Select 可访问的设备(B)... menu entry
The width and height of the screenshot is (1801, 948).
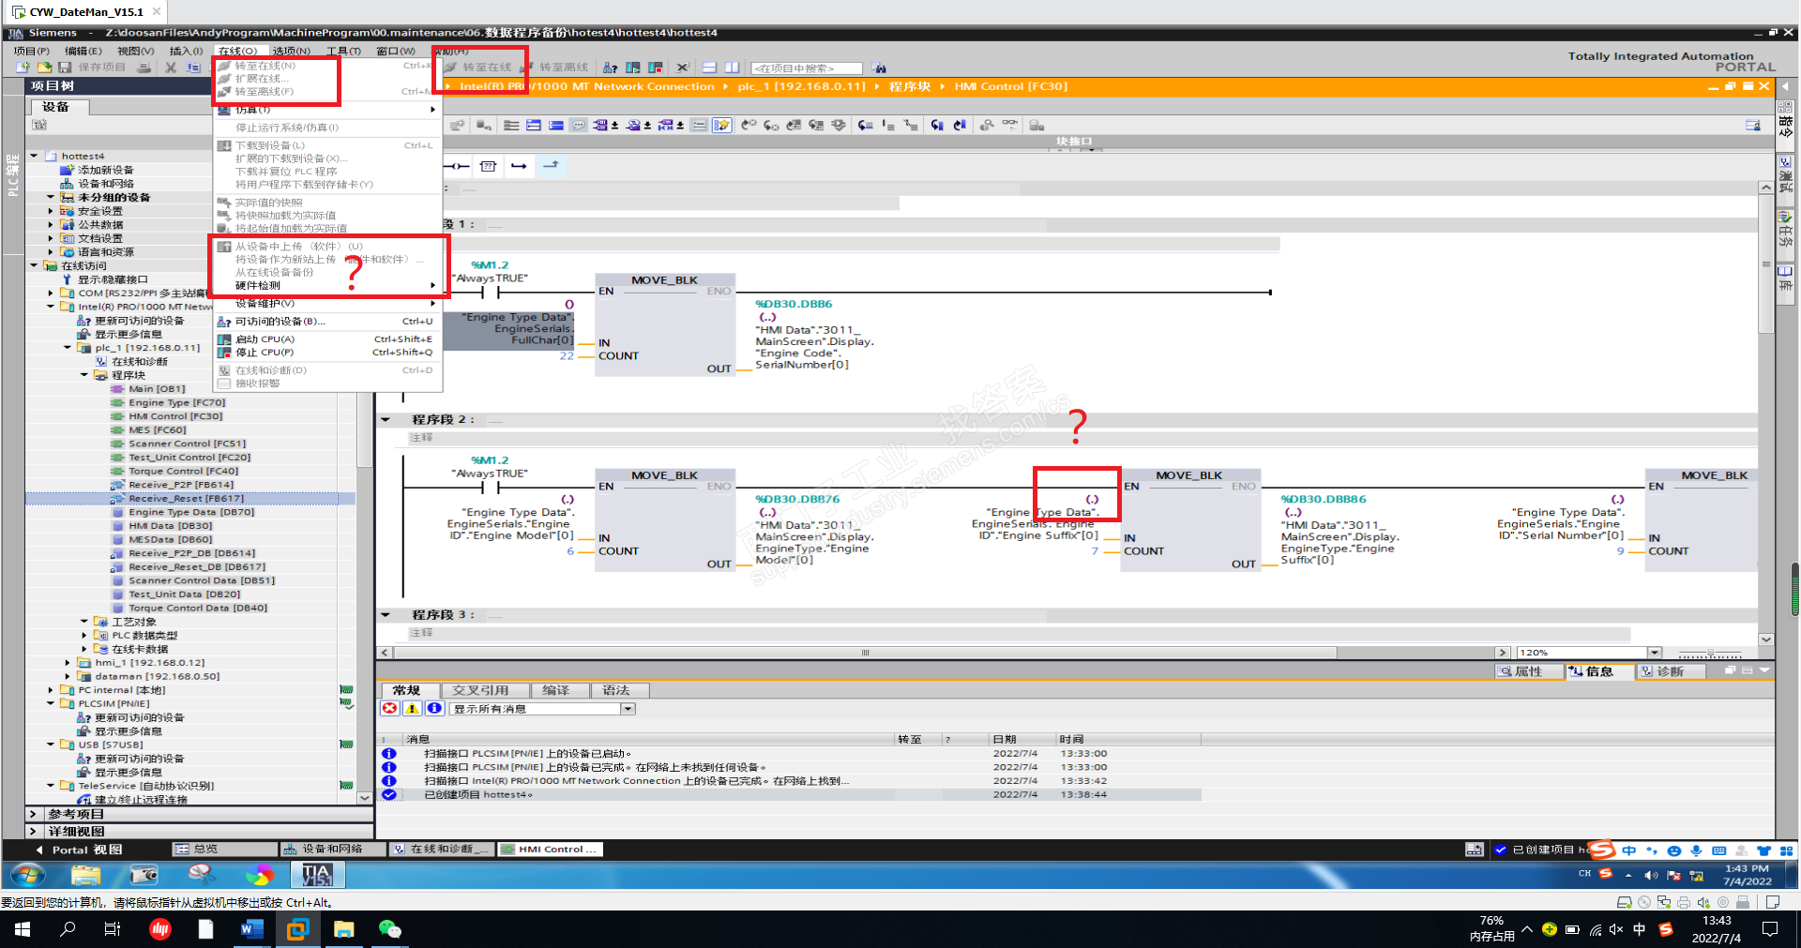point(328,322)
